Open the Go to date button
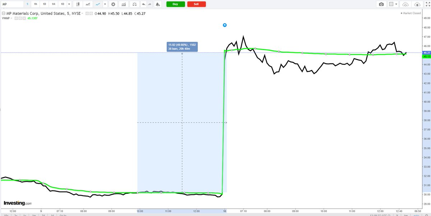Viewport: 431px width, 216px height. (63, 215)
